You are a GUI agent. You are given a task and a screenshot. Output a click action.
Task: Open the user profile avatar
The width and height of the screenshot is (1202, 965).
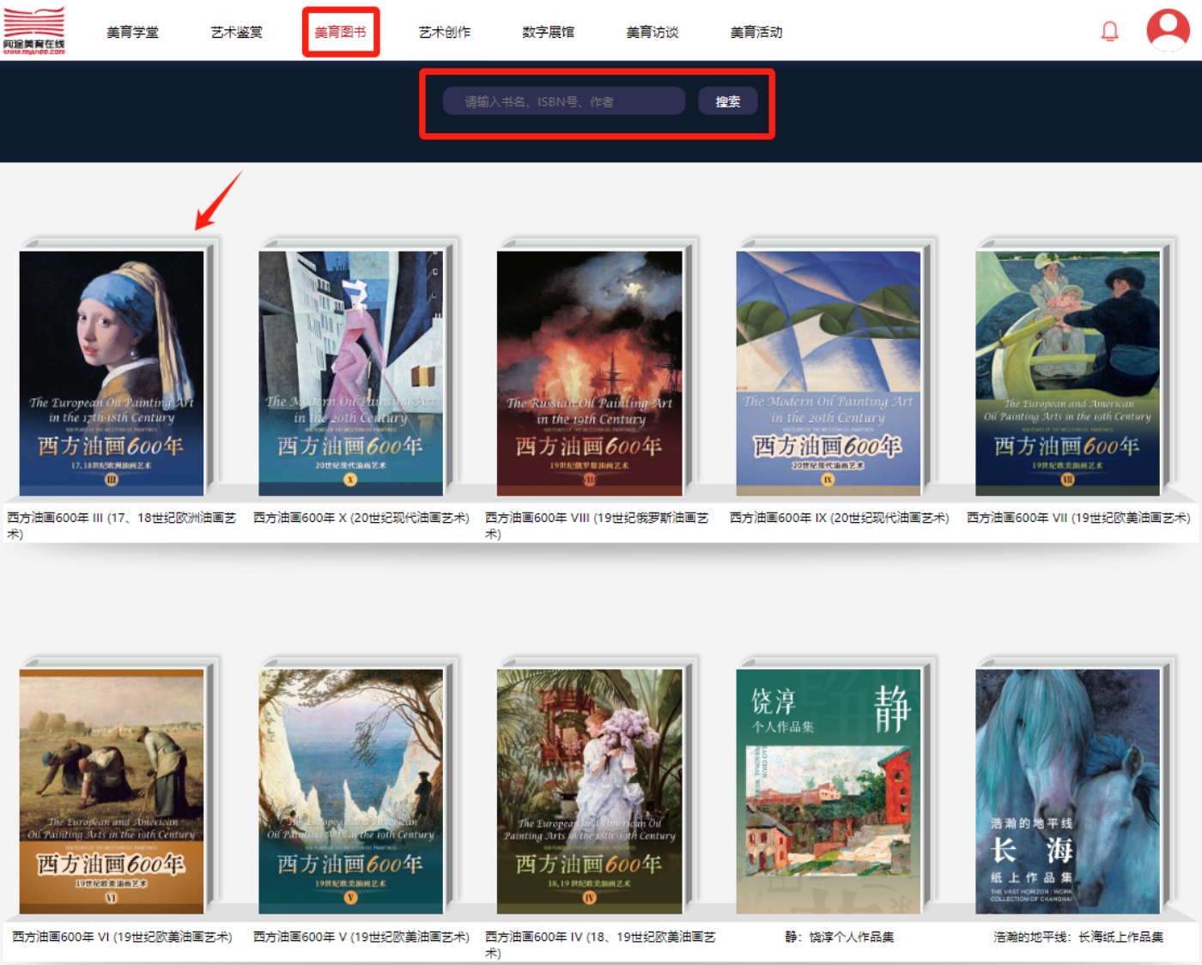1168,30
